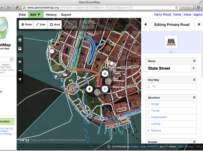Click the 1.0.0 version link
The image size is (203, 151).
click(x=198, y=147)
